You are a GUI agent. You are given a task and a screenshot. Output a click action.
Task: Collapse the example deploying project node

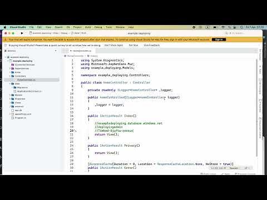click(x=8, y=61)
